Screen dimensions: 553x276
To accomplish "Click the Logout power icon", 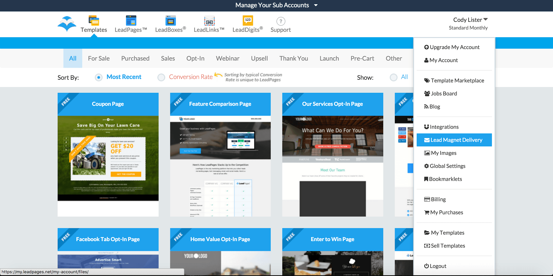I will tap(427, 266).
